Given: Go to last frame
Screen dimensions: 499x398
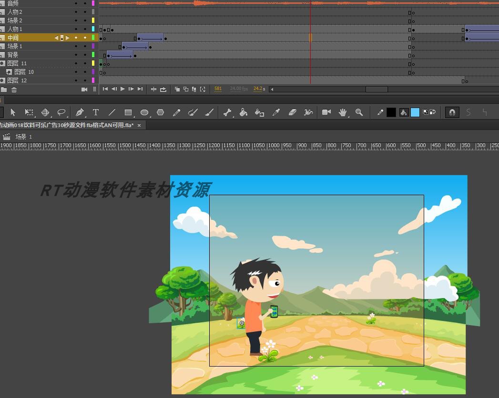Looking at the screenshot, I should tap(140, 89).
